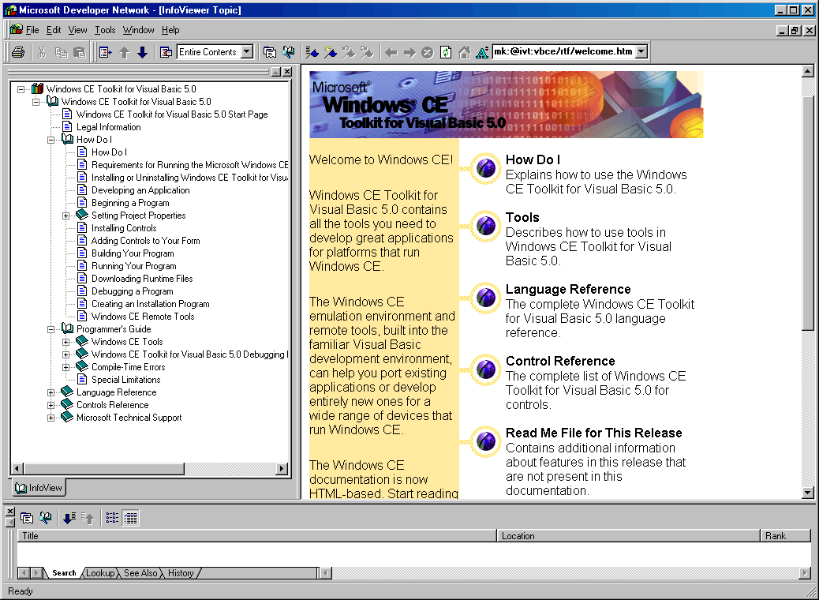Click the MSDN application icon in the menu bar
The width and height of the screenshot is (819, 600).
tap(17, 29)
